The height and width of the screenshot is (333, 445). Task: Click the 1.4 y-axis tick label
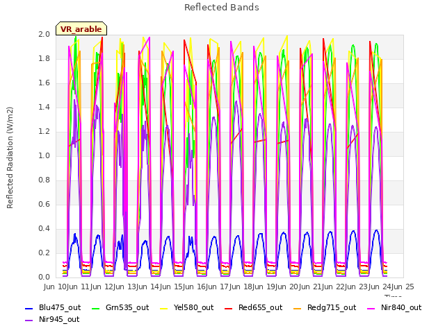tap(44, 107)
